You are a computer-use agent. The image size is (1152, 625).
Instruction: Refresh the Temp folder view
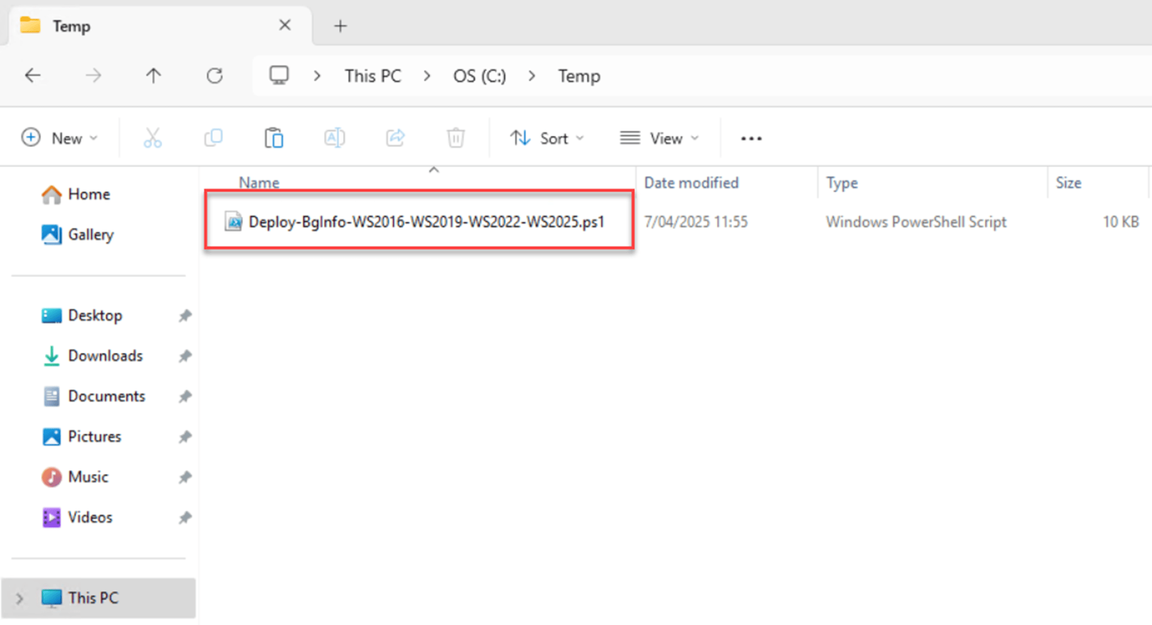tap(214, 75)
